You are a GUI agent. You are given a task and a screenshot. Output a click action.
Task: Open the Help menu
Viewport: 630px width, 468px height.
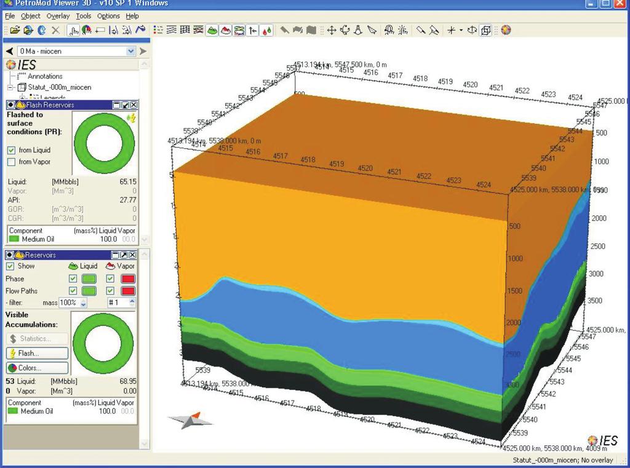click(132, 16)
